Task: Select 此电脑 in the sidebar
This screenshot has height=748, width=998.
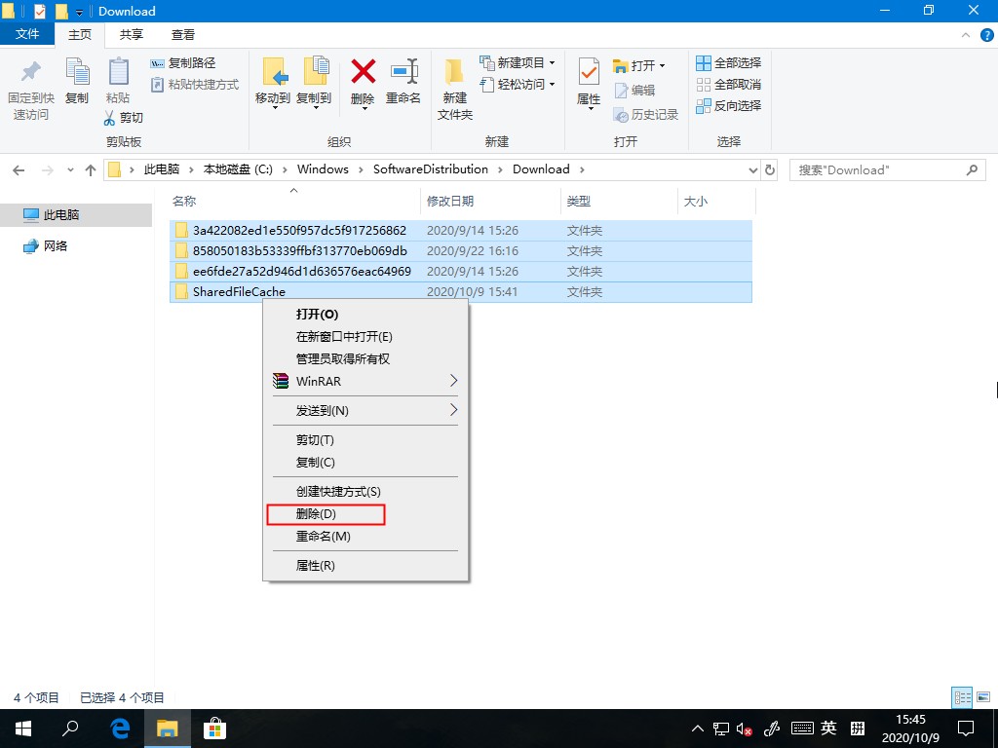Action: pos(62,214)
